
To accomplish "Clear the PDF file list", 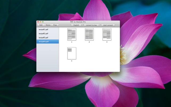I will [x=55, y=25].
